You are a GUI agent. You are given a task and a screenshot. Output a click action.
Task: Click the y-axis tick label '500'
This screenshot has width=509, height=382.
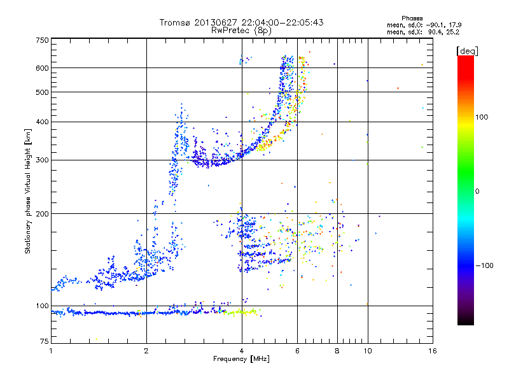pos(42,92)
